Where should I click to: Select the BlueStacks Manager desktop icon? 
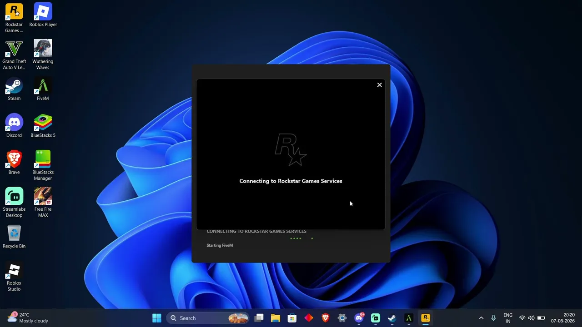tap(43, 165)
